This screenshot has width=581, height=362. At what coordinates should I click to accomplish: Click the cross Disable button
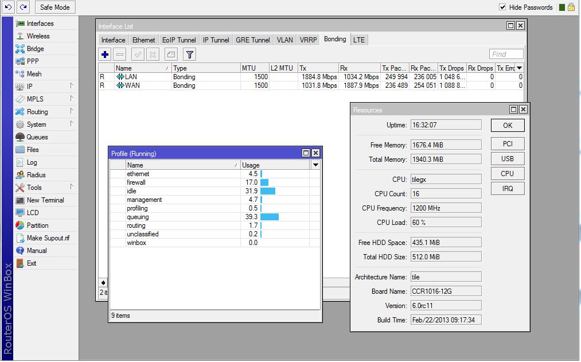(x=153, y=55)
